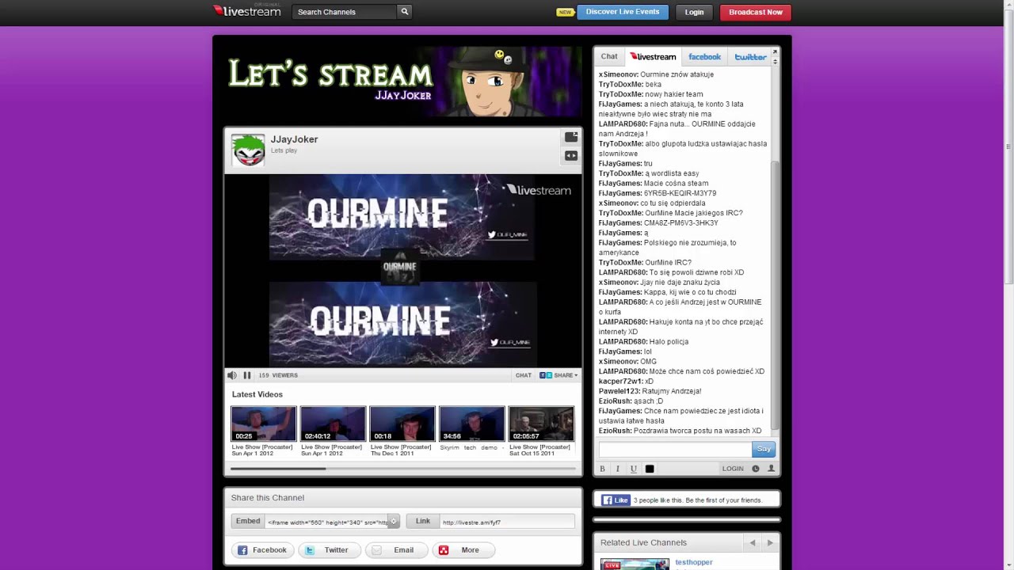Click the Facebook icon in player share
The width and height of the screenshot is (1014, 570).
tap(543, 375)
